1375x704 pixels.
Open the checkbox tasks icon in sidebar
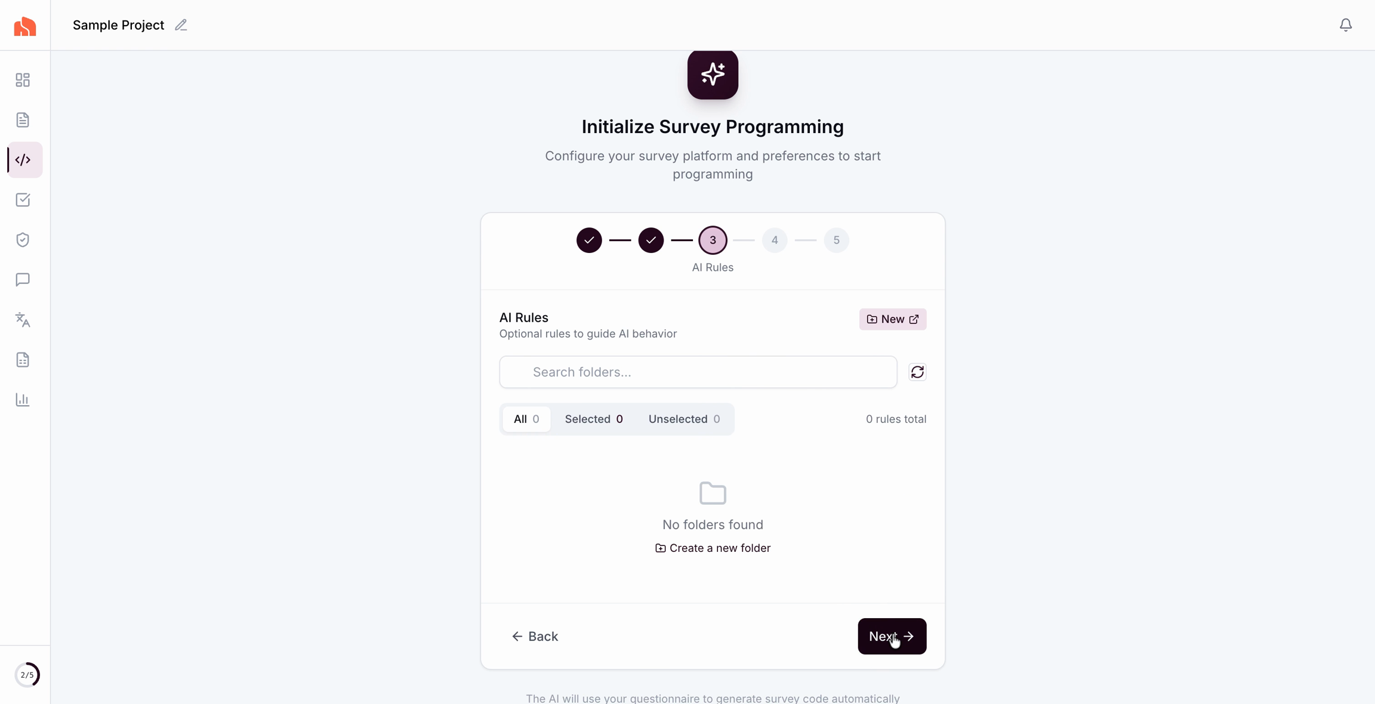click(x=23, y=200)
